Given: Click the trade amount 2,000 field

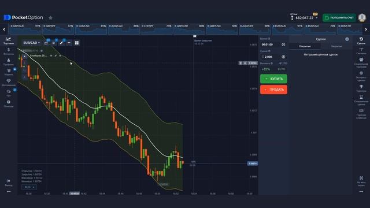Looking at the screenshot, I should (x=273, y=57).
